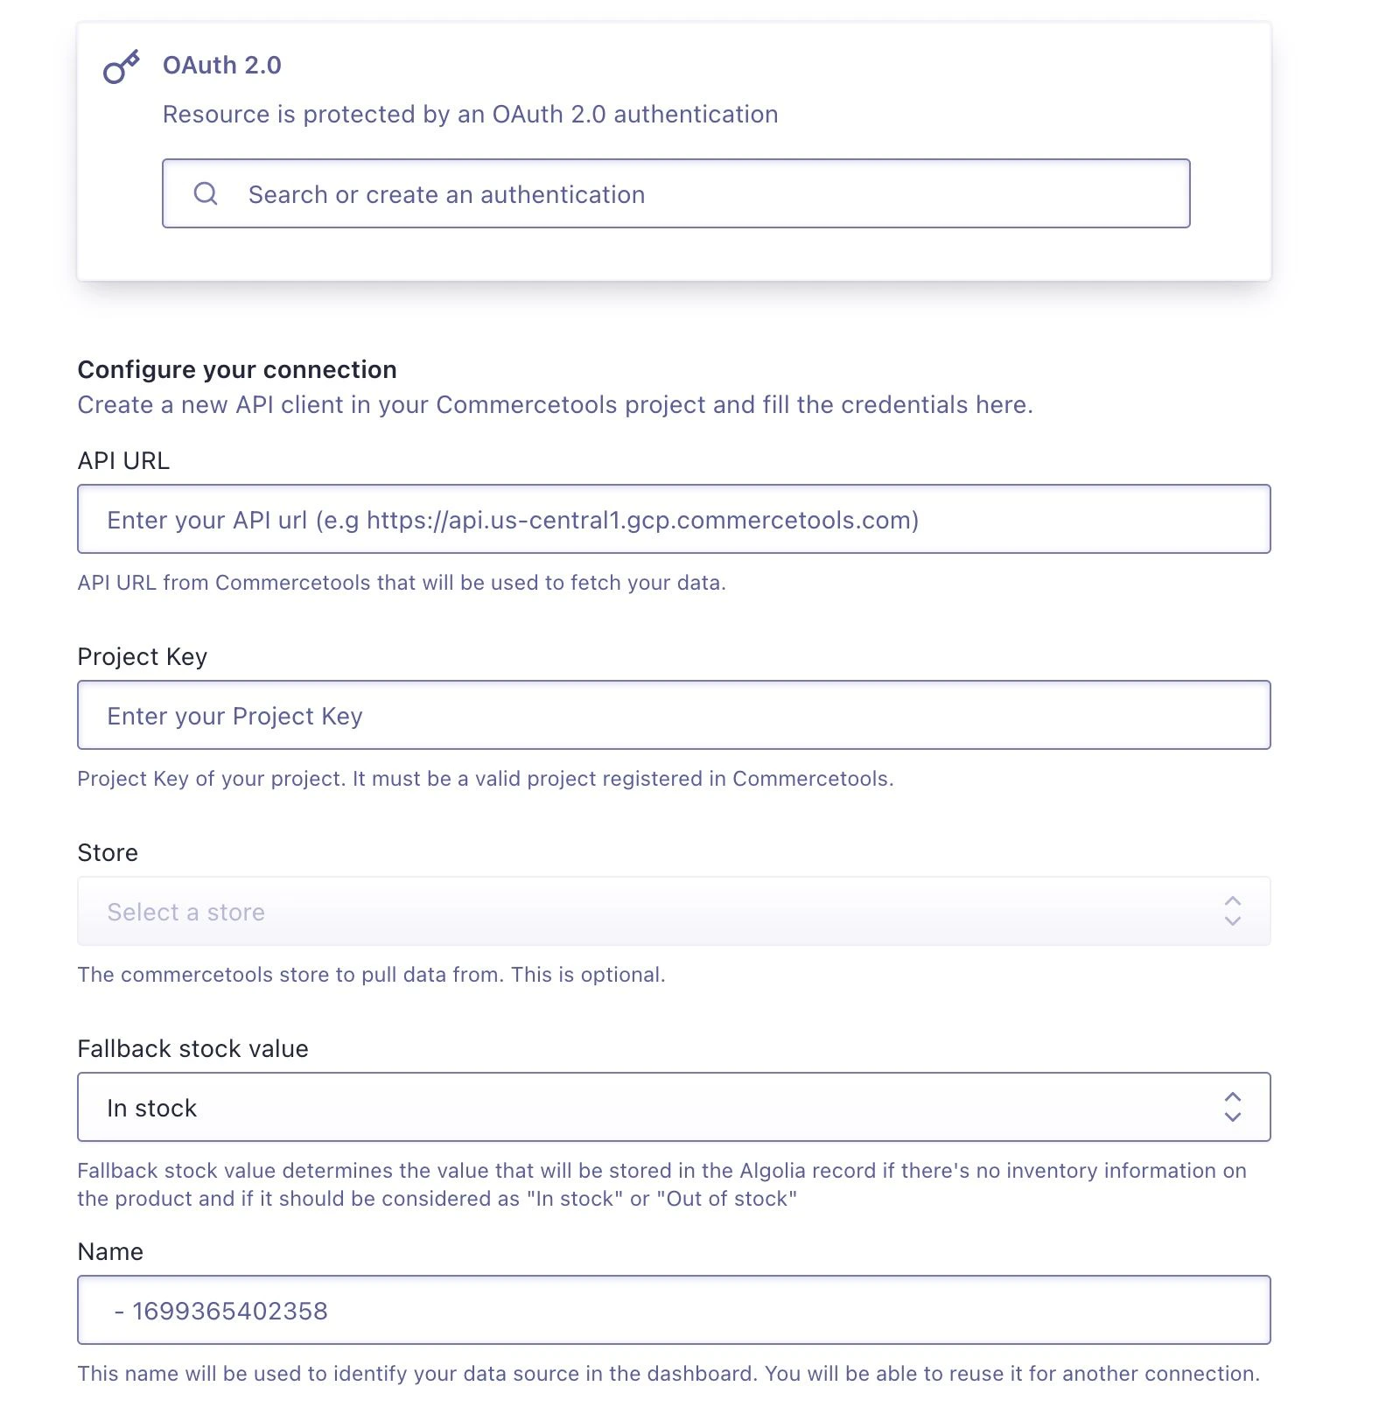The width and height of the screenshot is (1379, 1421).
Task: Click the magnifying glass search icon
Action: pos(206,193)
